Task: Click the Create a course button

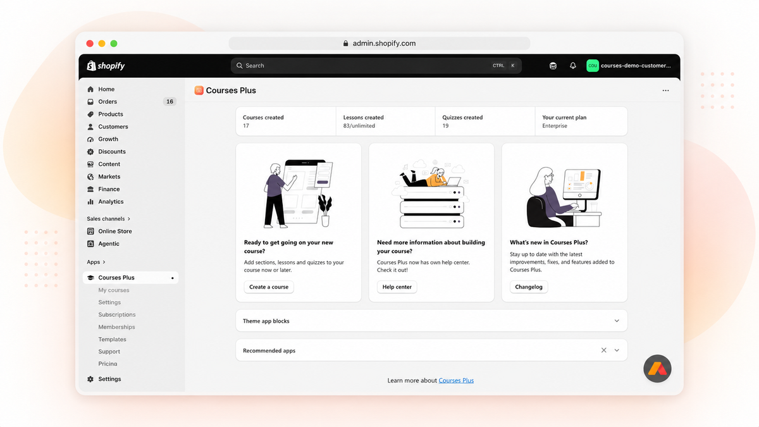Action: [269, 287]
